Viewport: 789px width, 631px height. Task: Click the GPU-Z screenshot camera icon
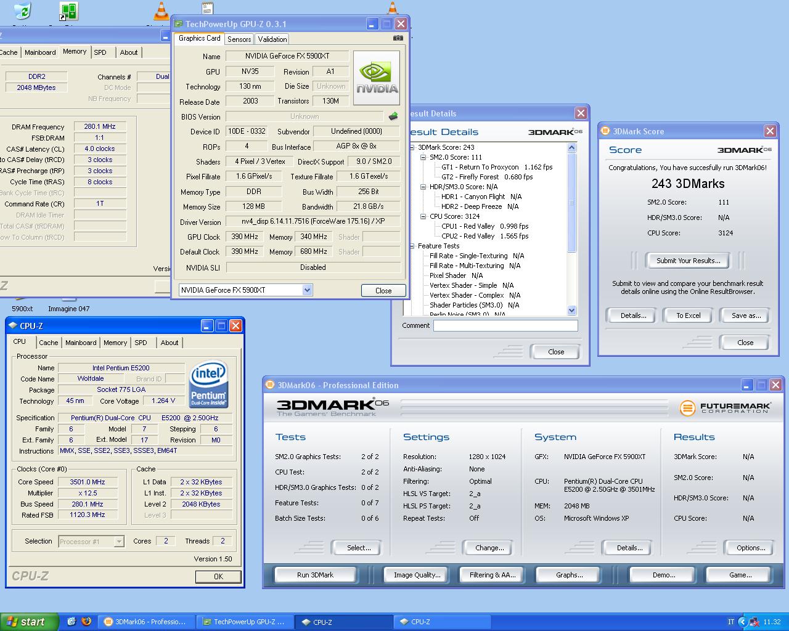click(398, 38)
